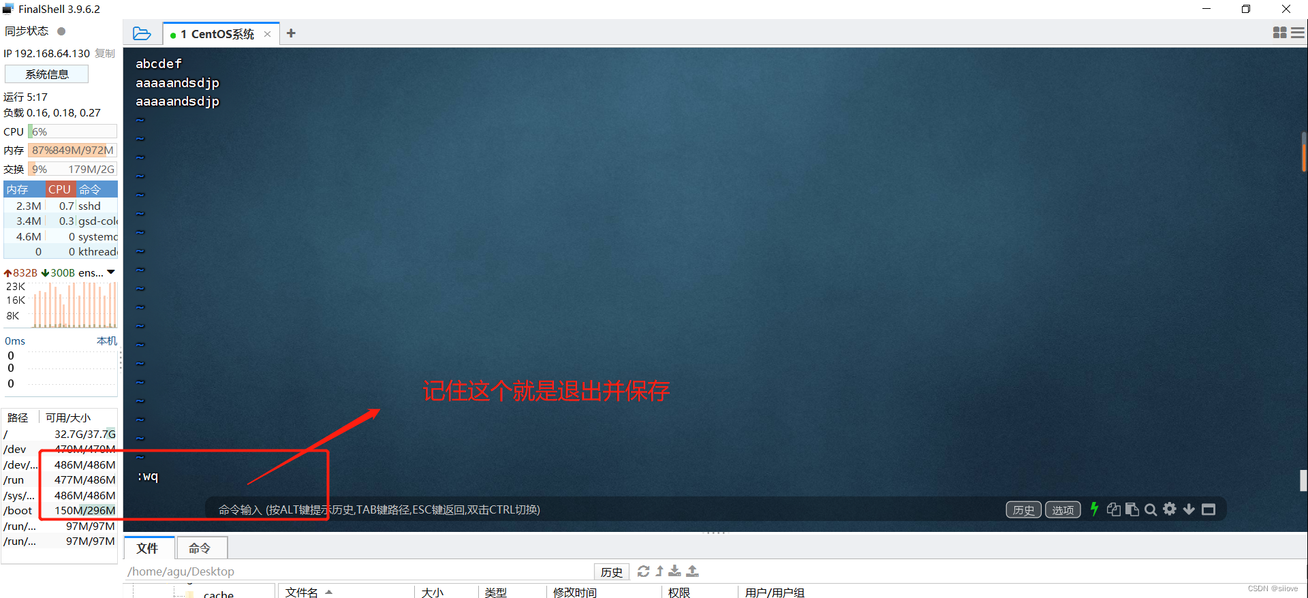Close the CentOS系统 tab
This screenshot has width=1308, height=598.
(x=267, y=34)
